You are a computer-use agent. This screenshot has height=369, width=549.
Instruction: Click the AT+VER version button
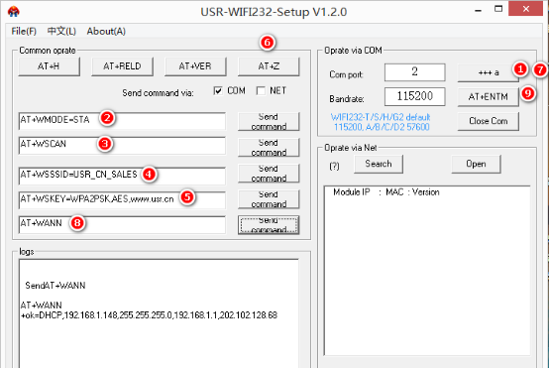(x=195, y=66)
